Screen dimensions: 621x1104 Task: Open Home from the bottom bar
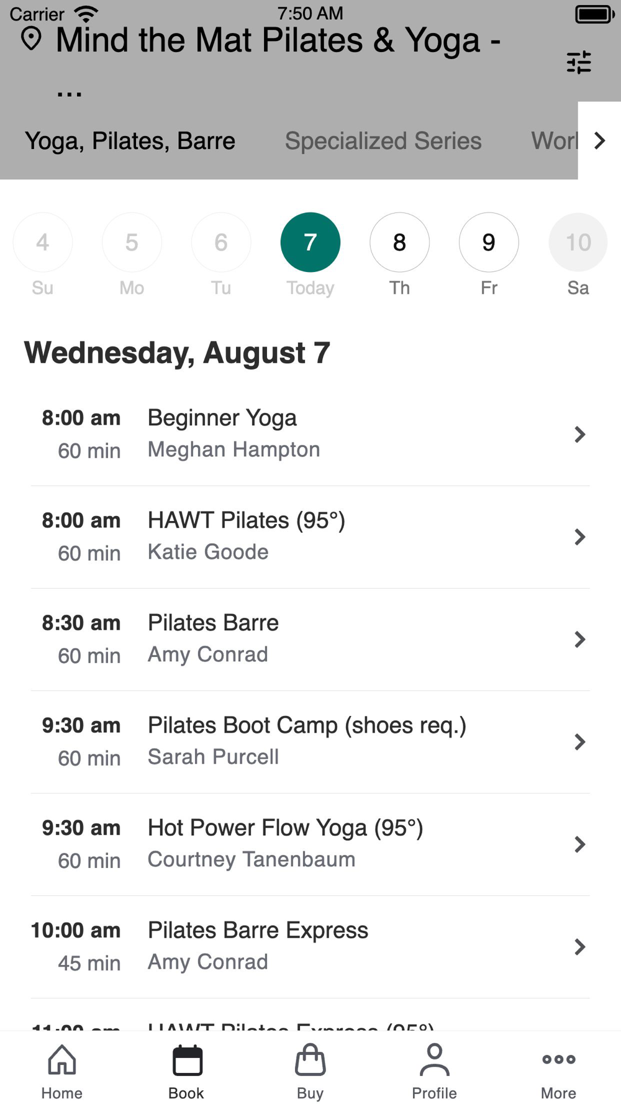[x=62, y=1071]
